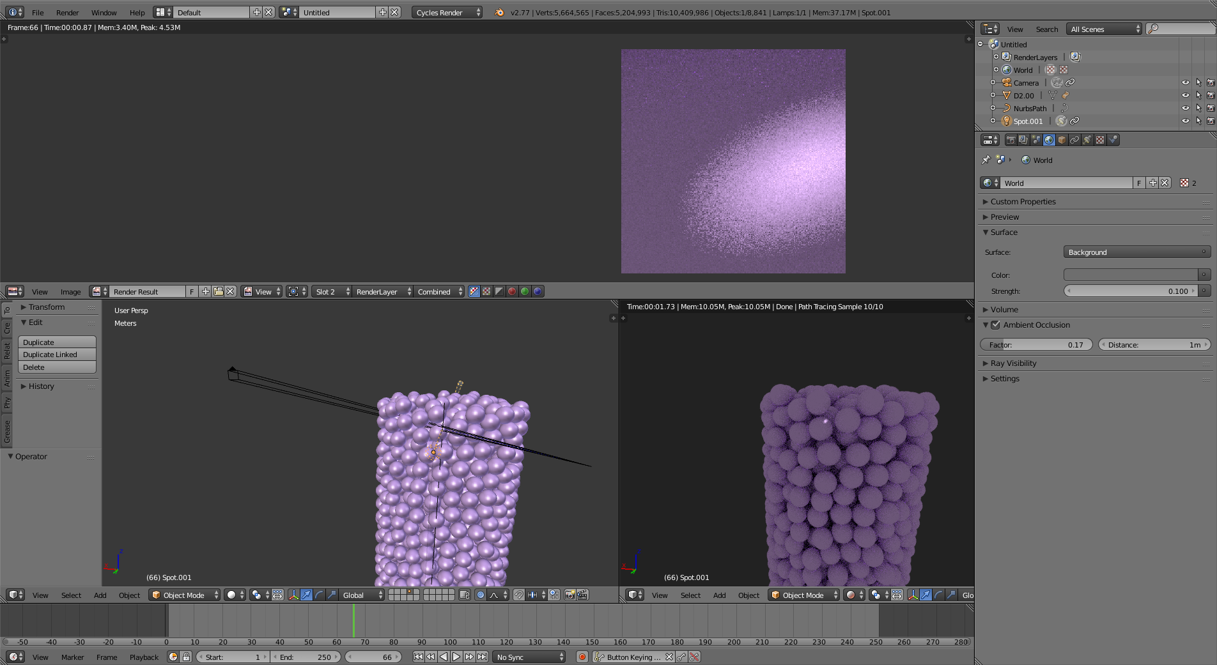Viewport: 1217px width, 665px height.
Task: Click the Duplicate Linked button
Action: click(57, 354)
